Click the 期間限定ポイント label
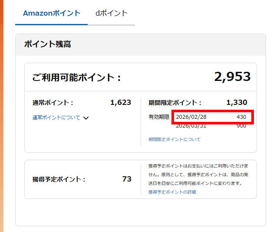This screenshot has width=273, height=232. 175,103
